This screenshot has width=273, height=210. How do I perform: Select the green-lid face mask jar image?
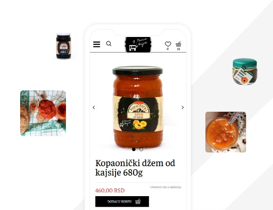[x=245, y=72]
